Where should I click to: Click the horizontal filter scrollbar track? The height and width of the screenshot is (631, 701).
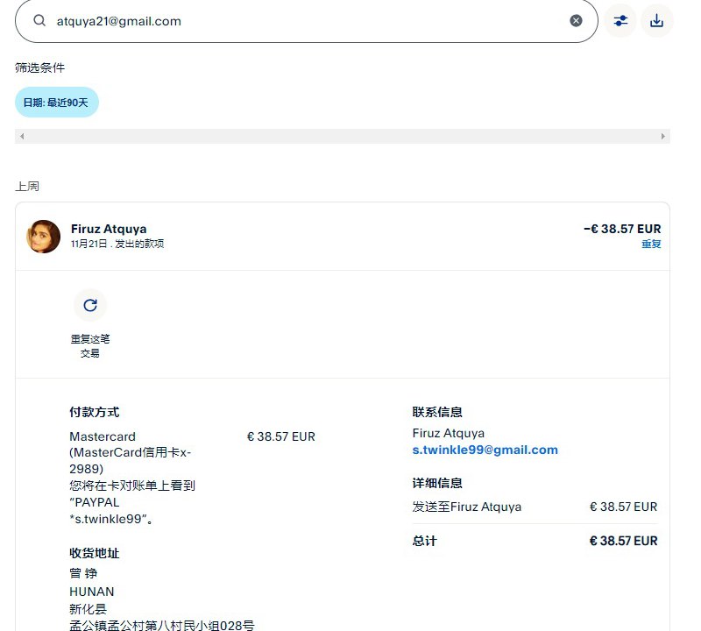pos(342,137)
